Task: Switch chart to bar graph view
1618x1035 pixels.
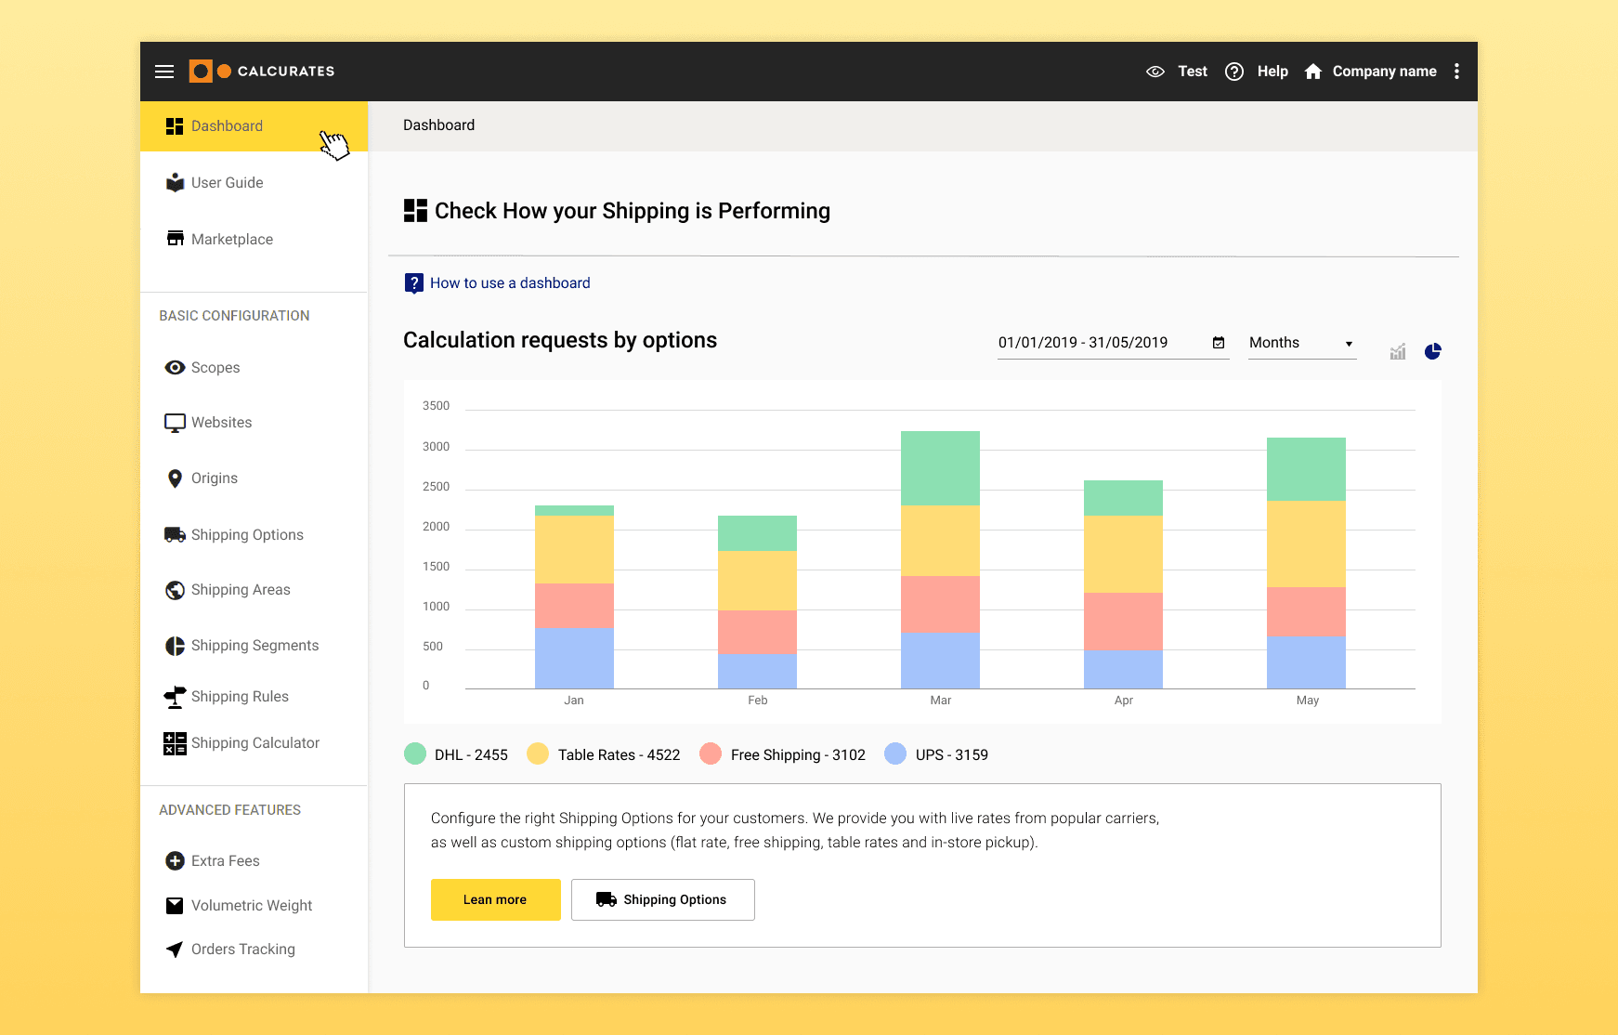Action: click(1398, 351)
